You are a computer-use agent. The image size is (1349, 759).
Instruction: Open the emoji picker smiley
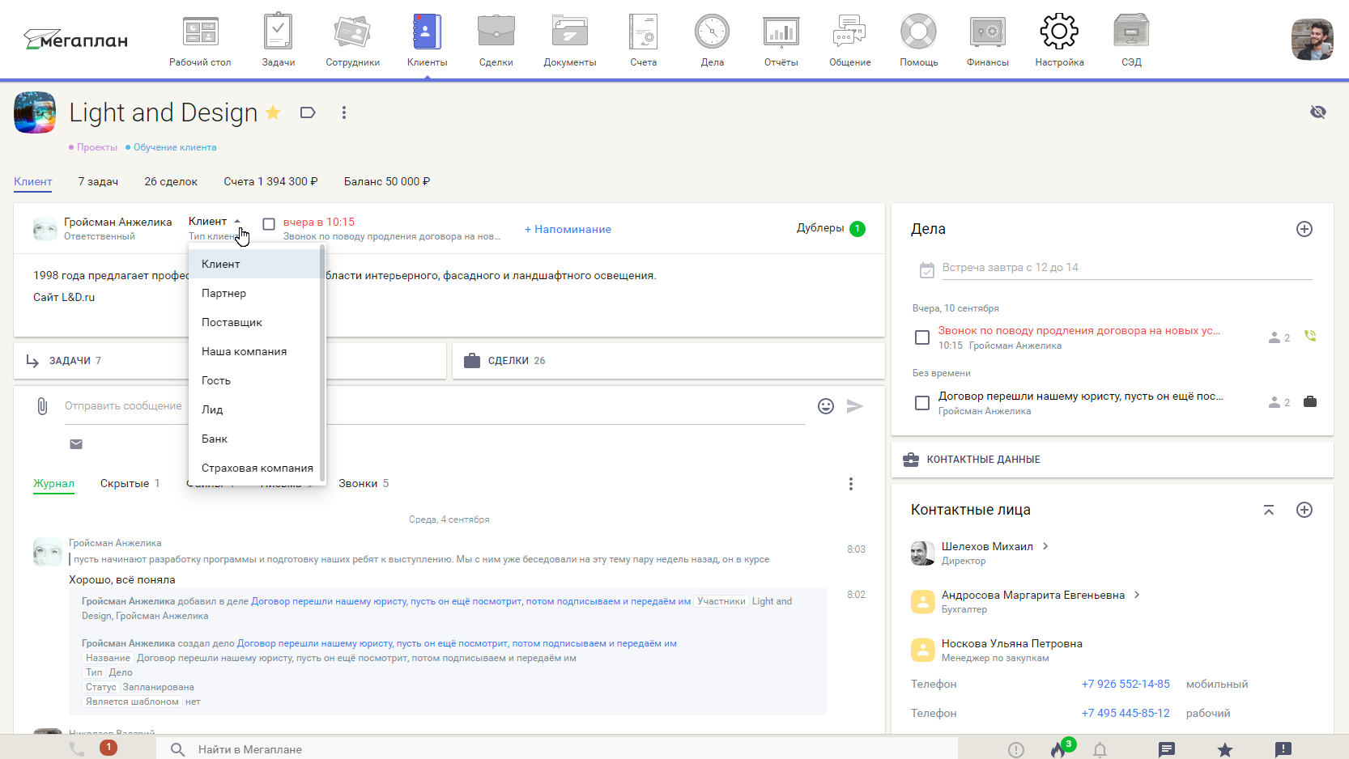[x=826, y=406]
